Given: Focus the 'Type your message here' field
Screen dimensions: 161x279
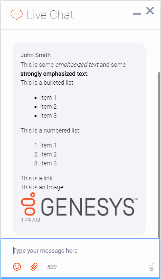Looking at the screenshot, I should click(80, 250).
